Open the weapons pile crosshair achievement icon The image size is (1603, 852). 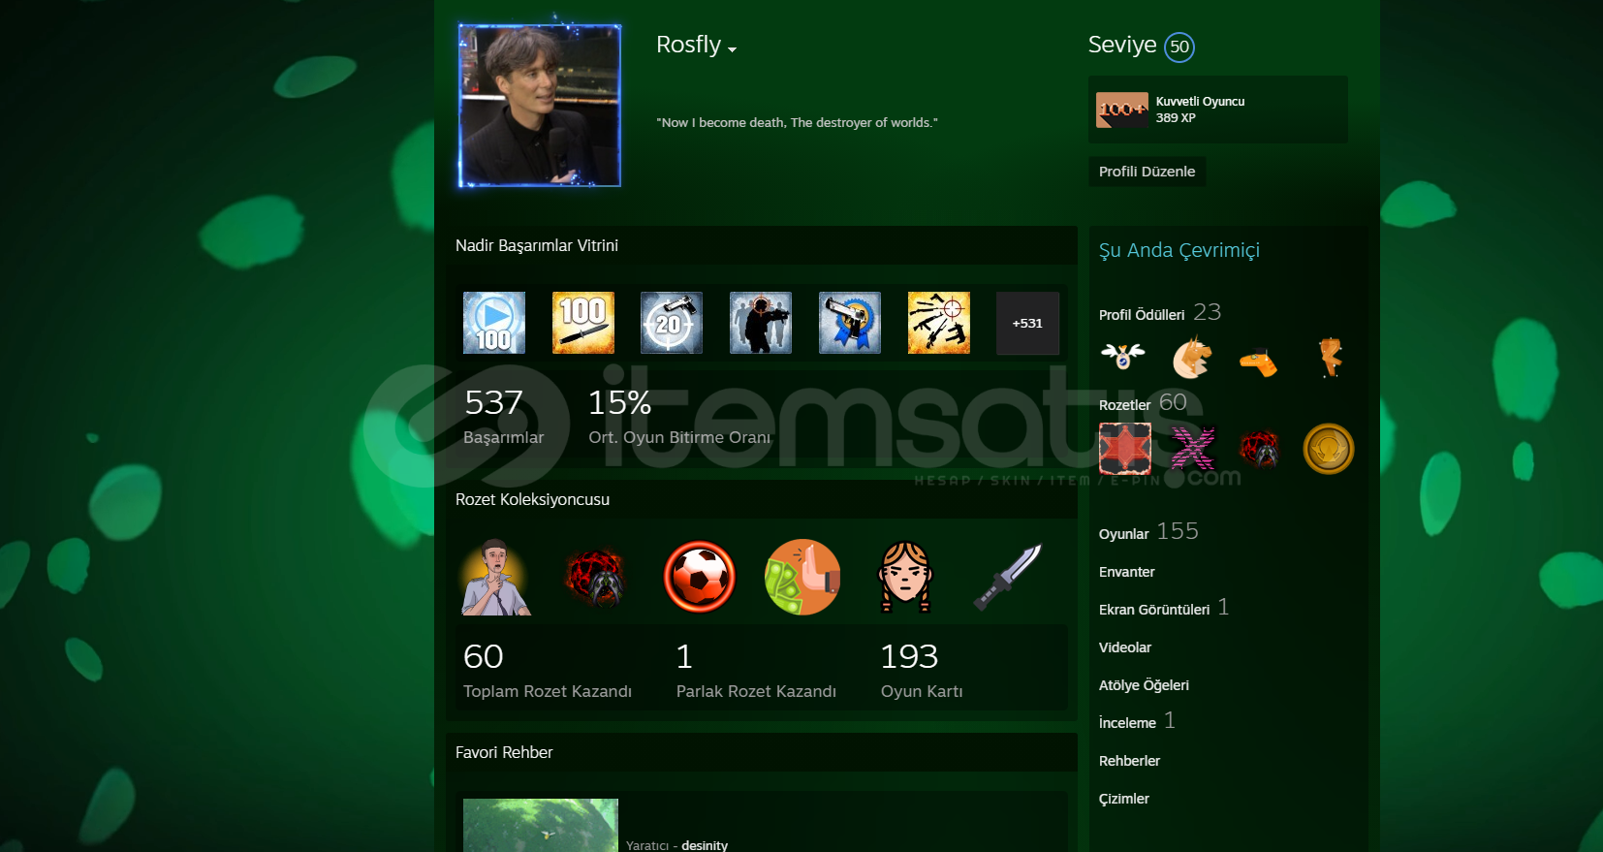[x=939, y=323]
